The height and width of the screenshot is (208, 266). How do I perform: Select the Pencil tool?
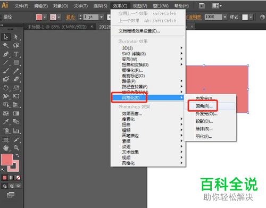pos(16,71)
